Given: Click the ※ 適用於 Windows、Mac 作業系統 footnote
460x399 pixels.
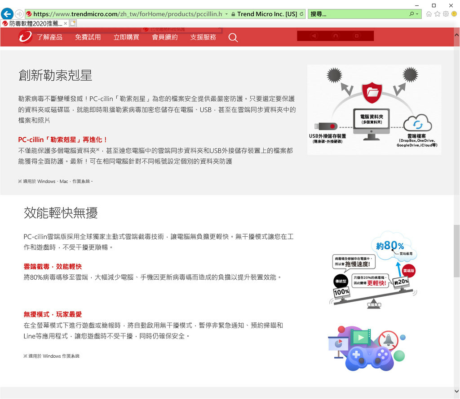Looking at the screenshot, I should (x=55, y=181).
